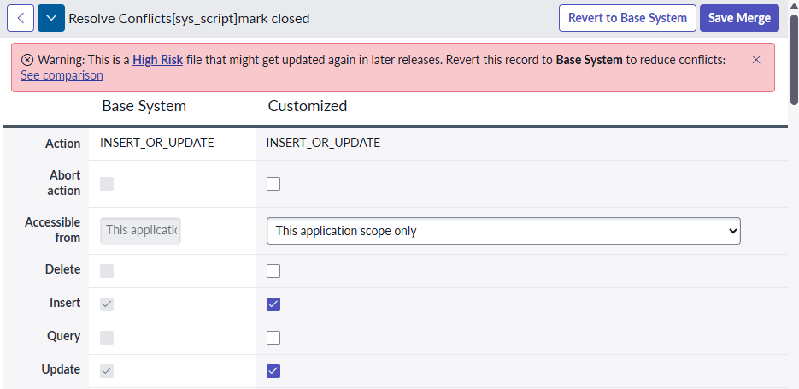The image size is (799, 389).
Task: Enable Customized Abort action checkbox
Action: tap(273, 184)
